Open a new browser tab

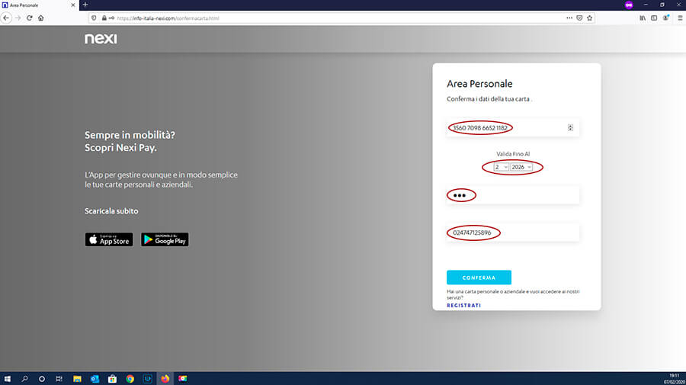tap(85, 5)
